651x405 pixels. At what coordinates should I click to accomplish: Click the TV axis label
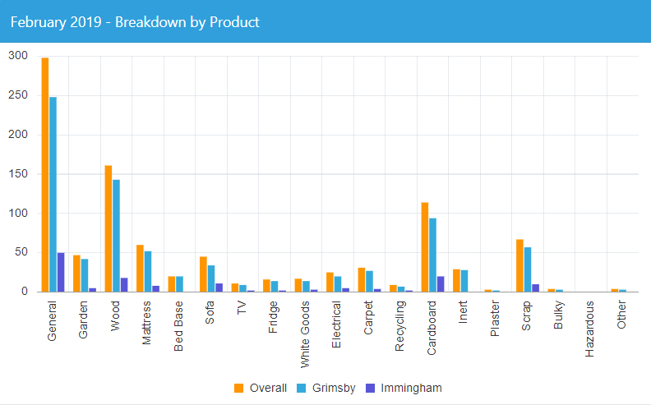pos(241,308)
